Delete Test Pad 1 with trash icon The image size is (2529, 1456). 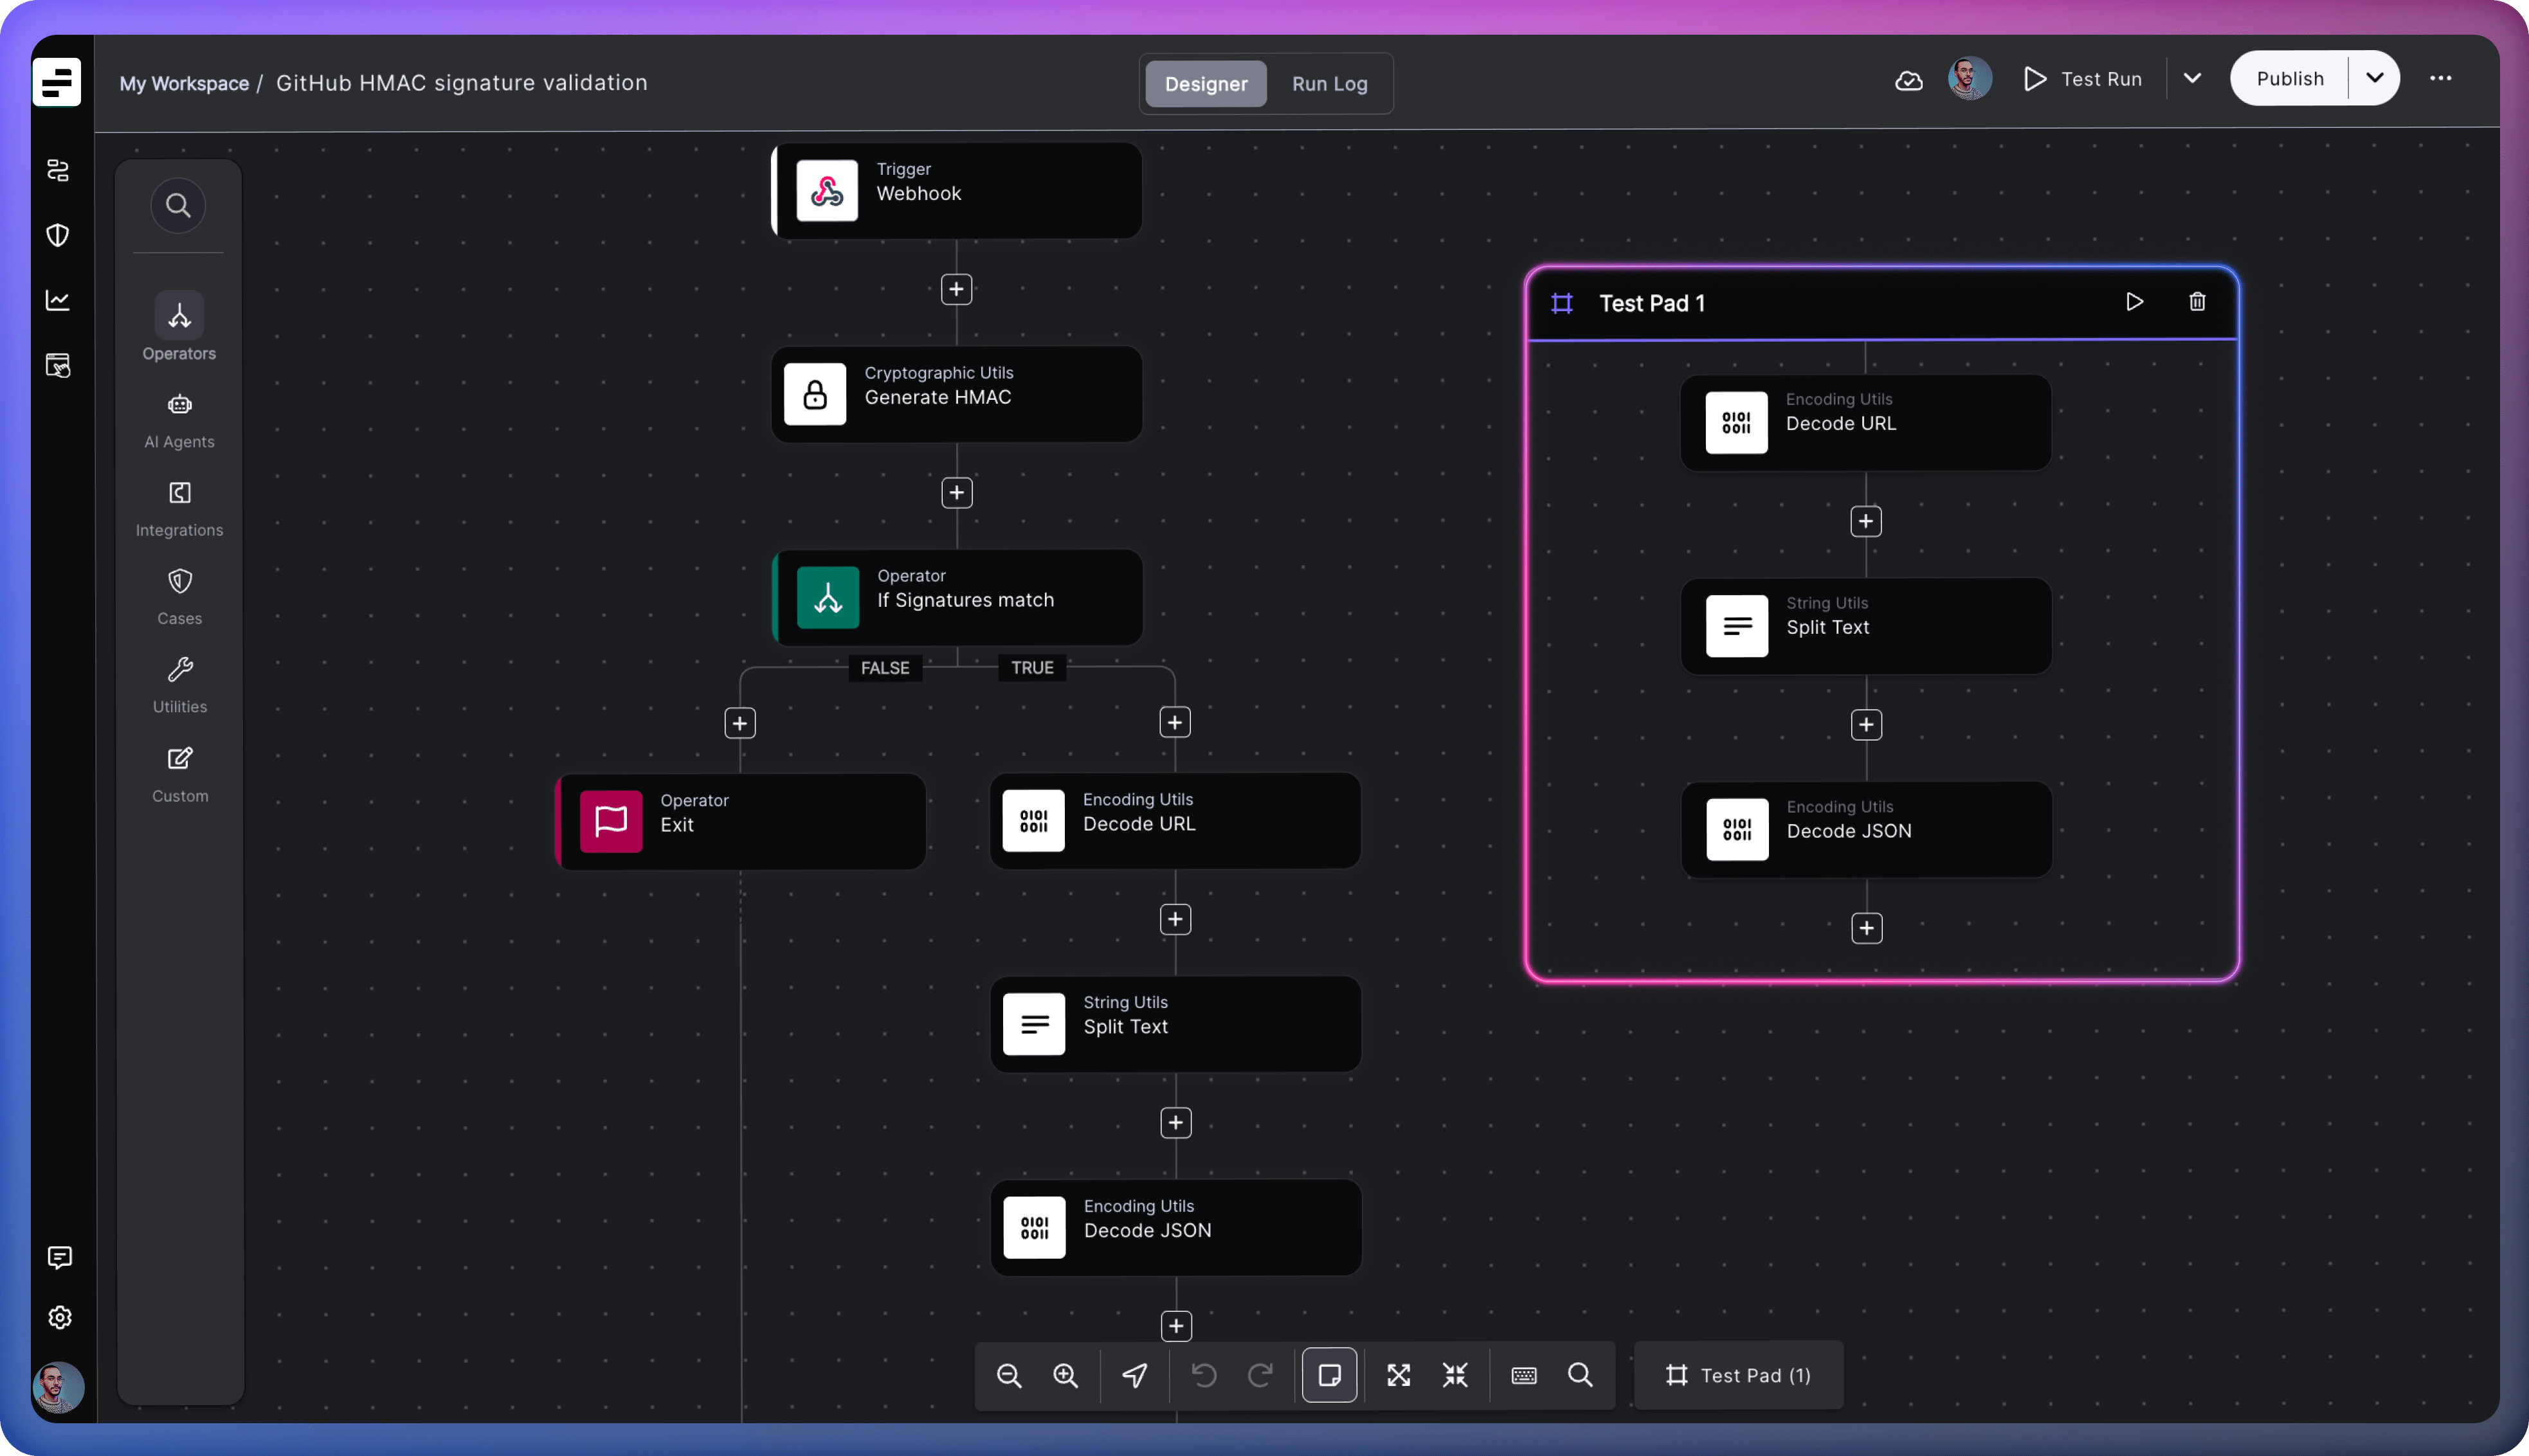coord(2197,302)
